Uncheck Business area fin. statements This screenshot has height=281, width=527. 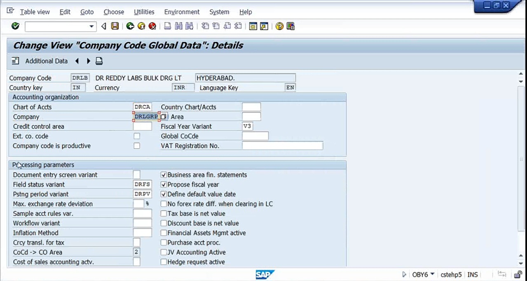tap(164, 175)
